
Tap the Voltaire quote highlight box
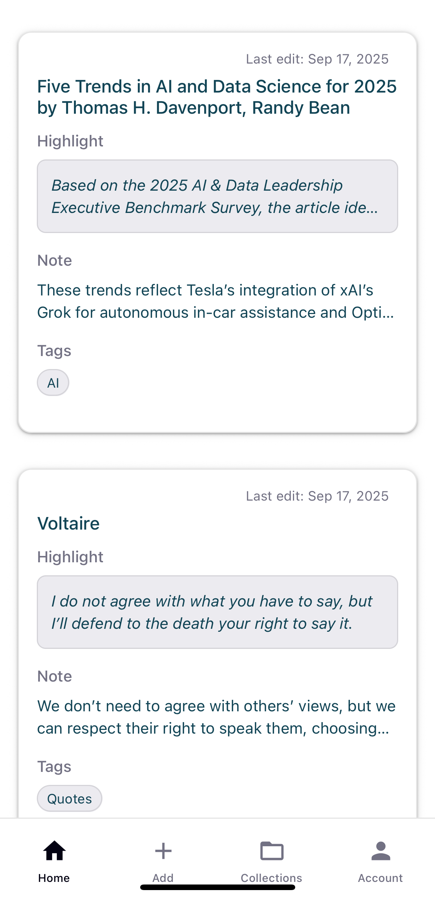tap(217, 612)
